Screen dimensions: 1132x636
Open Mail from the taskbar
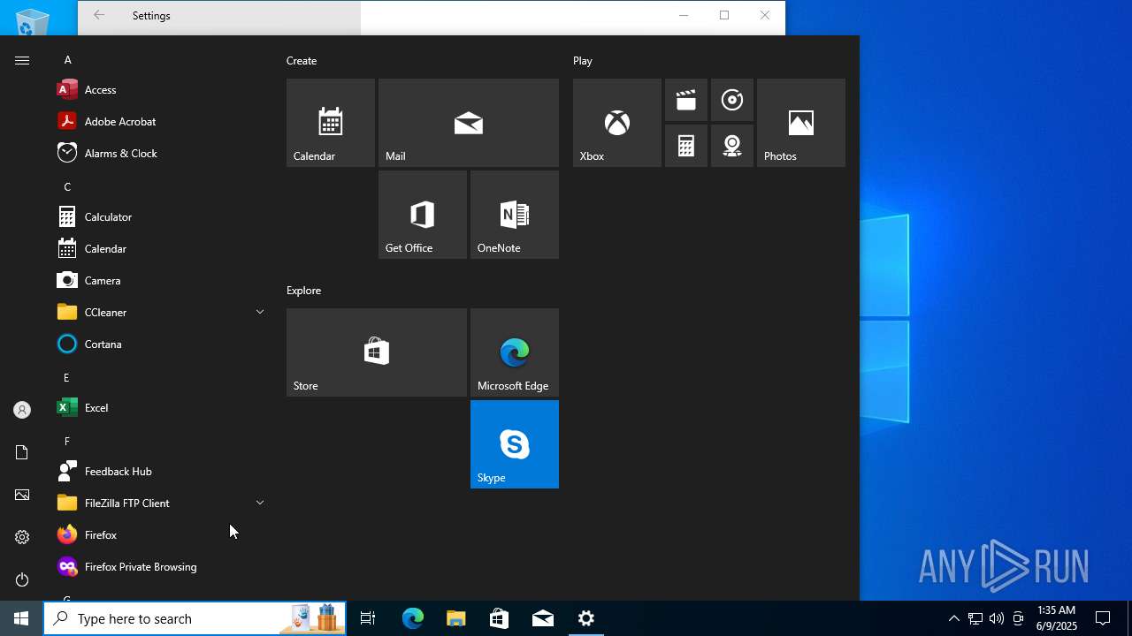point(543,618)
